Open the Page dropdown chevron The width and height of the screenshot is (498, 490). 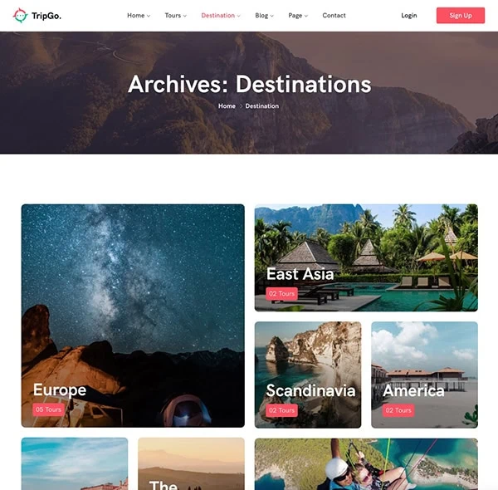(x=306, y=16)
